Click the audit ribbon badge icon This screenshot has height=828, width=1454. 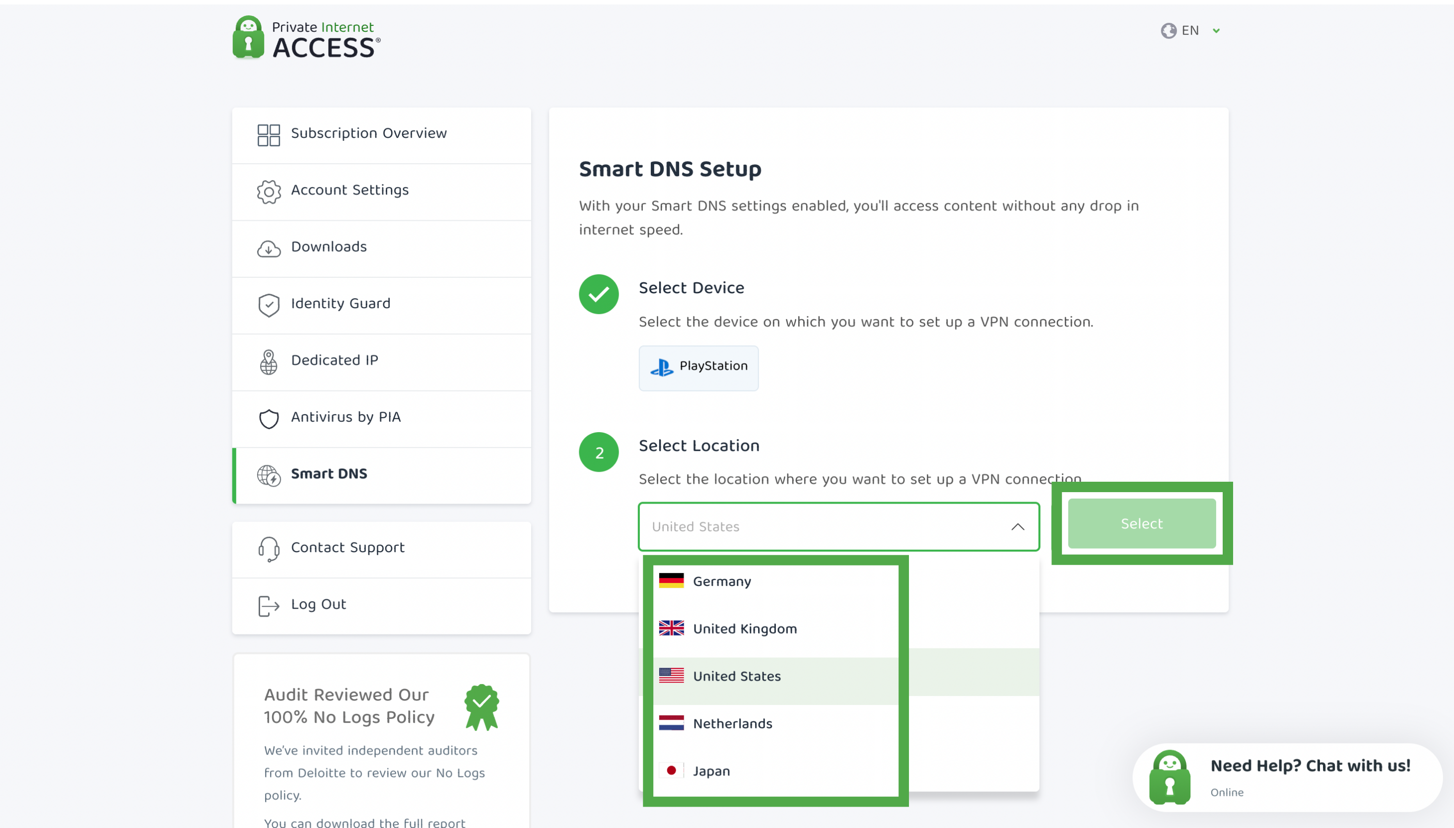pyautogui.click(x=481, y=707)
